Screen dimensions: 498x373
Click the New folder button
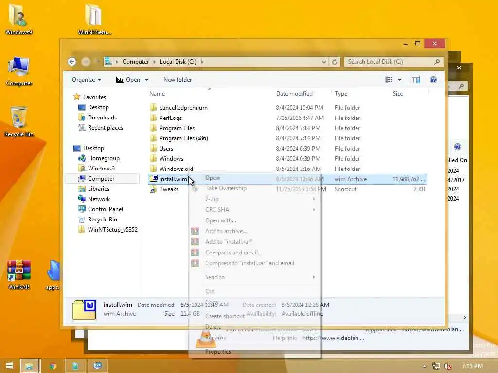pyautogui.click(x=177, y=80)
